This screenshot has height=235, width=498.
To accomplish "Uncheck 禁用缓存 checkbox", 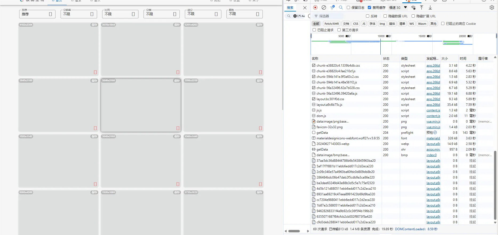I will pyautogui.click(x=369, y=7).
